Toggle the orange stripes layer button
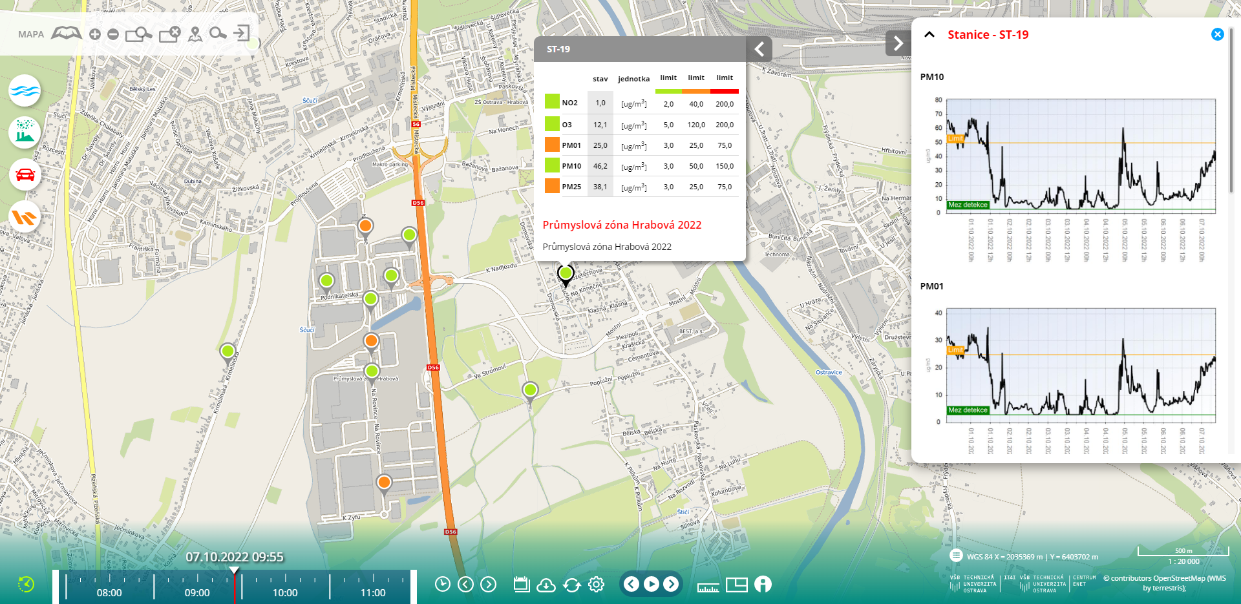Viewport: 1241px width, 604px height. coord(25,217)
